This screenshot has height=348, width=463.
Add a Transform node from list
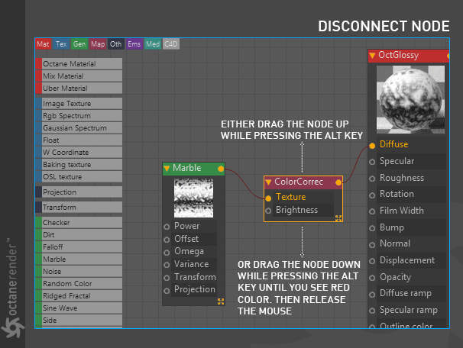click(x=79, y=208)
